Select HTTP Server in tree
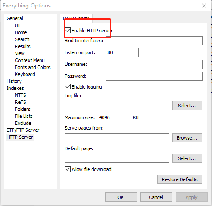 coord(20,137)
